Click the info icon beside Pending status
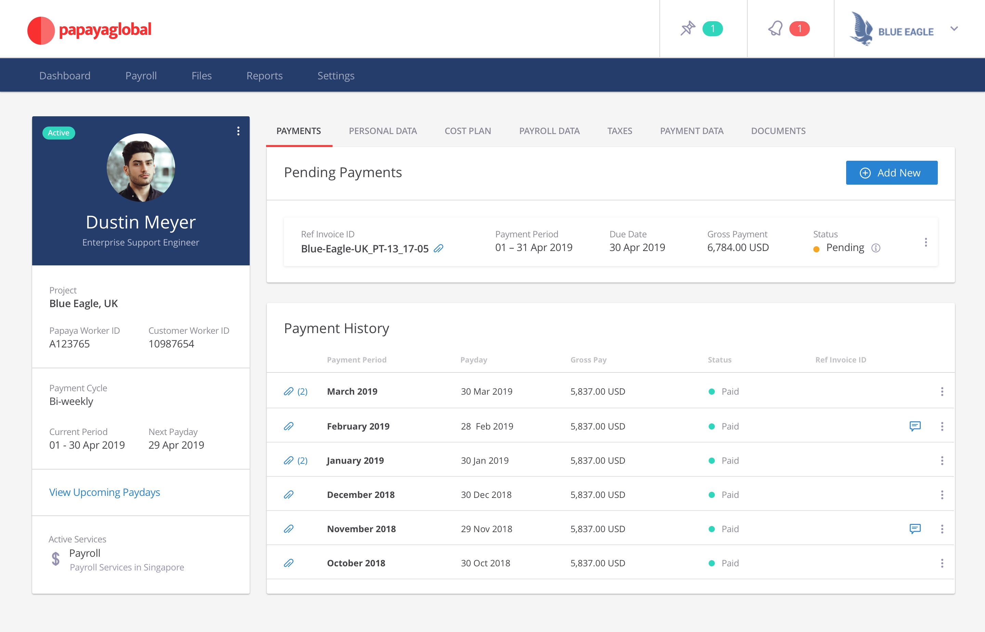The height and width of the screenshot is (632, 985). 876,248
